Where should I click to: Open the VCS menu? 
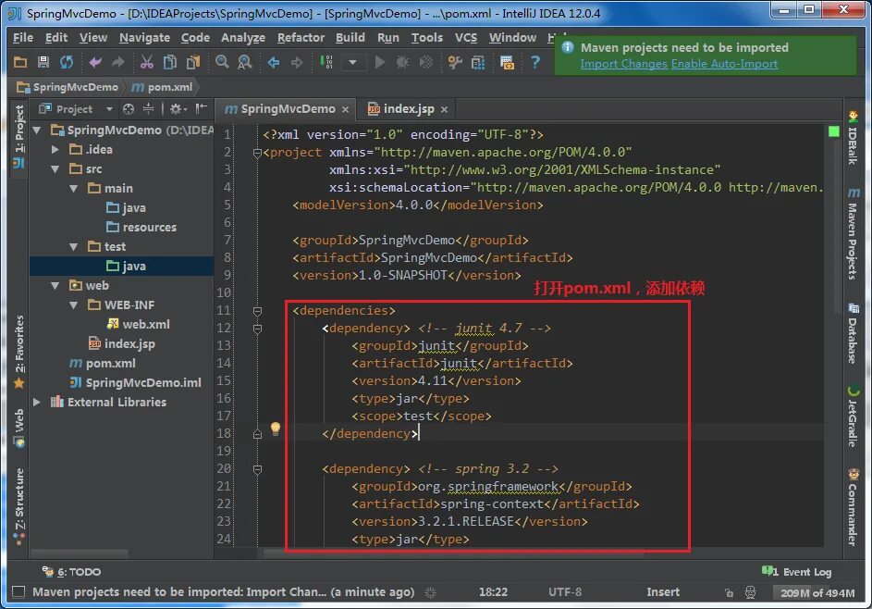click(x=466, y=37)
